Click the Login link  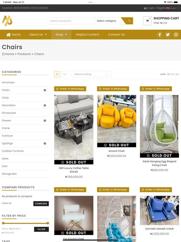[x=151, y=8]
